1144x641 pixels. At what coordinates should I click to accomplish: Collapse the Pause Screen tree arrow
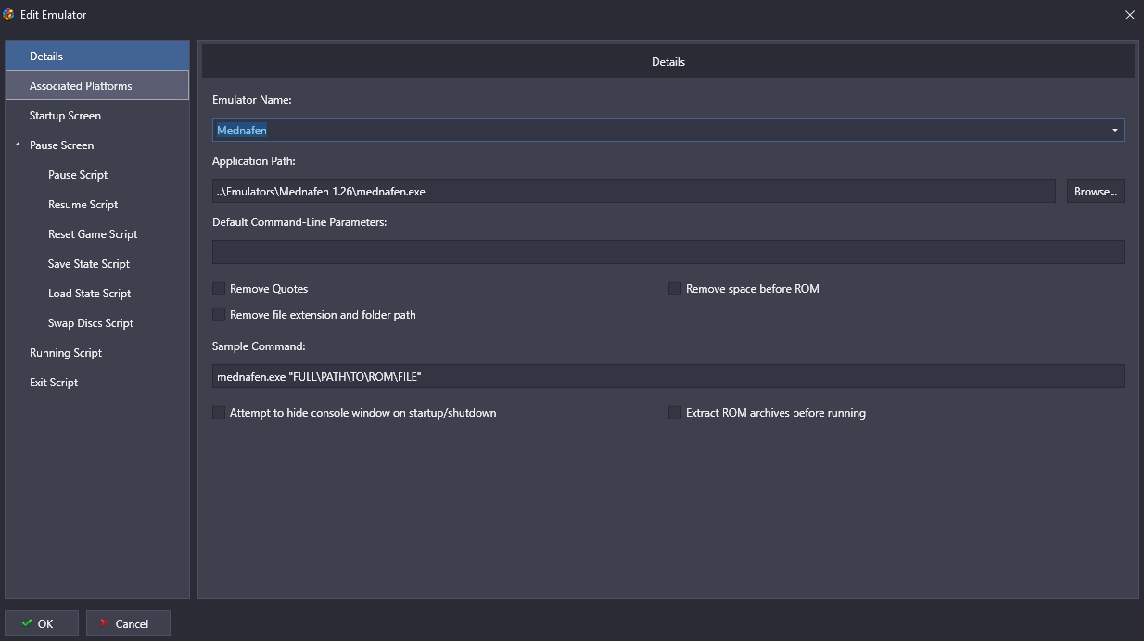18,145
